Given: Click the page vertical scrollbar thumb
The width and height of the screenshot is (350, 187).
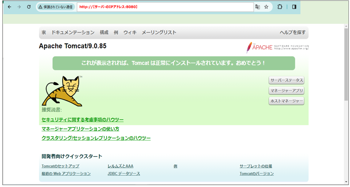Looking at the screenshot, I should 346,64.
